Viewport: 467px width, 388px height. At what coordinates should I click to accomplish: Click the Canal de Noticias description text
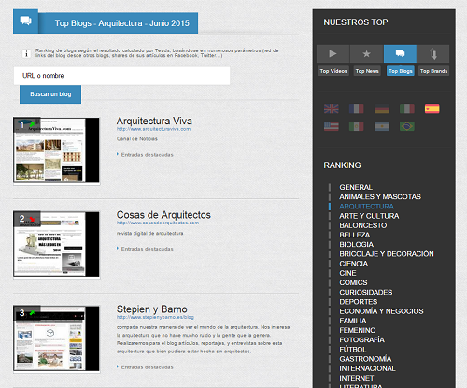coord(137,139)
